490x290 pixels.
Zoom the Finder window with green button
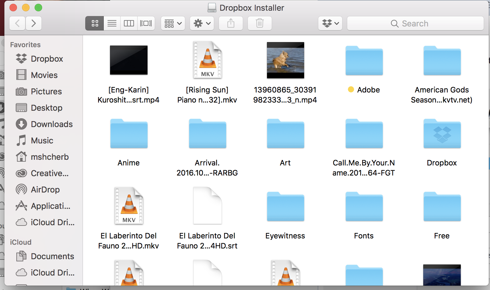tap(38, 8)
